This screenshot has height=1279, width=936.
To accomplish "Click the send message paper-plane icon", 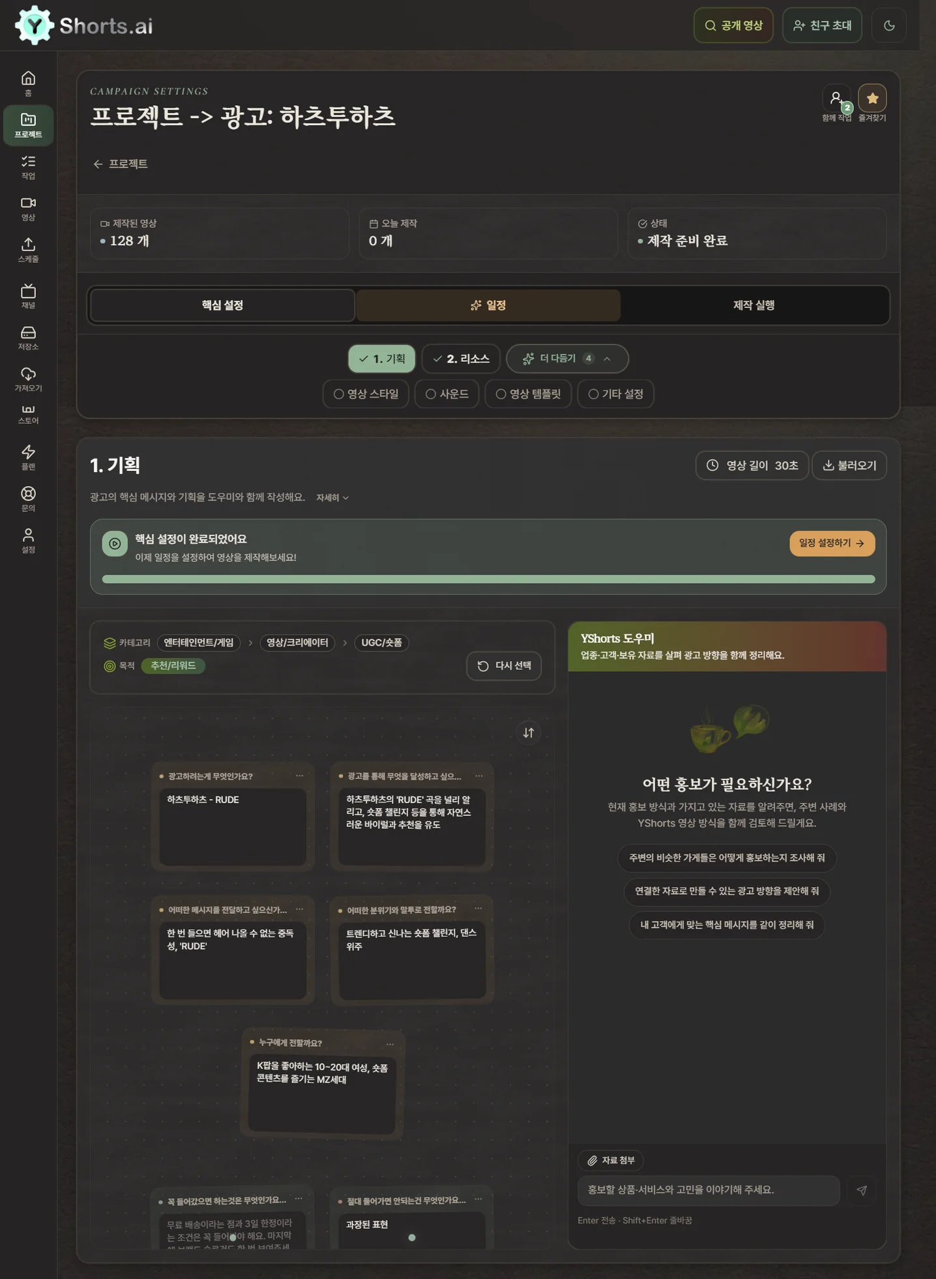I will point(862,1190).
